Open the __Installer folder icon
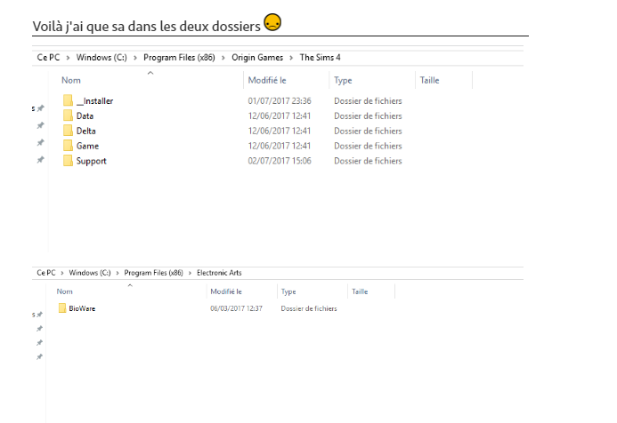 [x=68, y=100]
